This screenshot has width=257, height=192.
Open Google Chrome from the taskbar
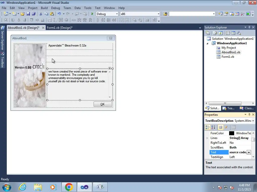(x=69, y=187)
